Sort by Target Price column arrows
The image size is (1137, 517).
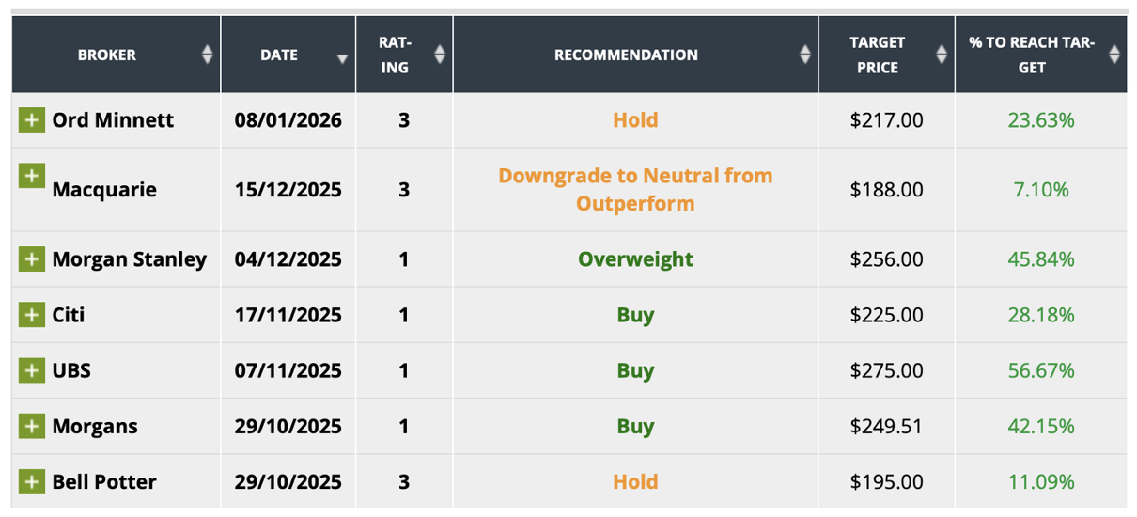(941, 55)
